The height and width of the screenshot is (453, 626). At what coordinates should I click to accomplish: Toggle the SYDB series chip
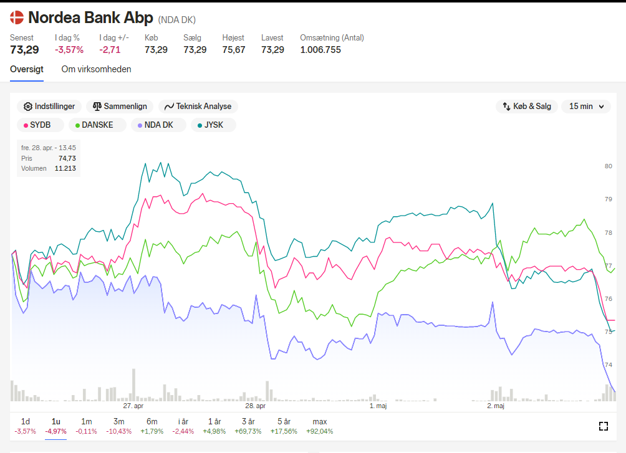coord(41,125)
